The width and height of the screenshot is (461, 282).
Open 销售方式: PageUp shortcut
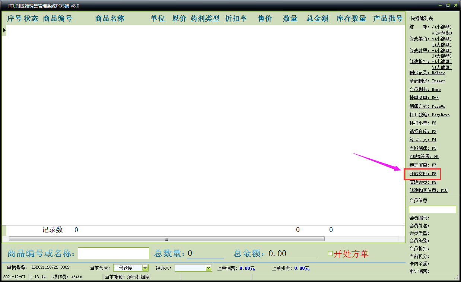427,106
